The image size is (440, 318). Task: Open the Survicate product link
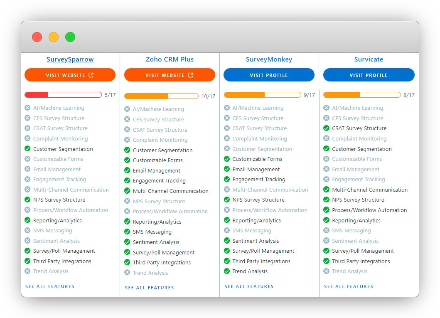click(x=369, y=59)
